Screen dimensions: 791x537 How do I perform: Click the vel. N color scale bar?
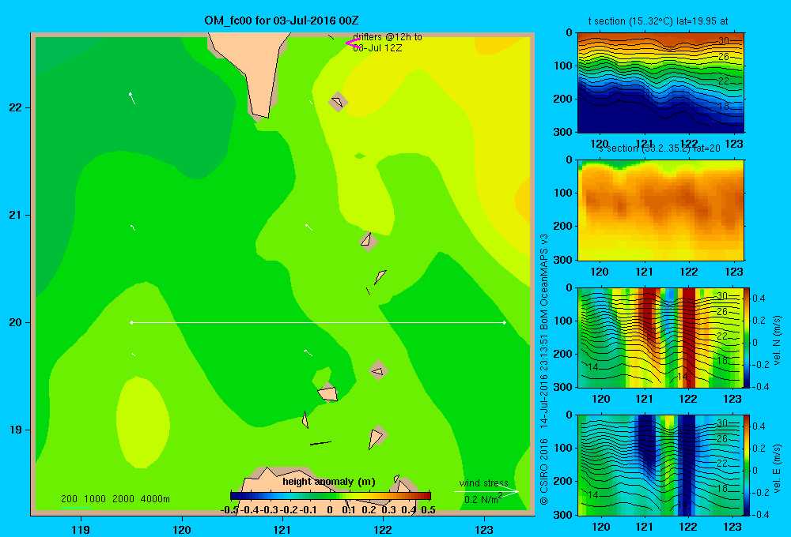tap(747, 337)
